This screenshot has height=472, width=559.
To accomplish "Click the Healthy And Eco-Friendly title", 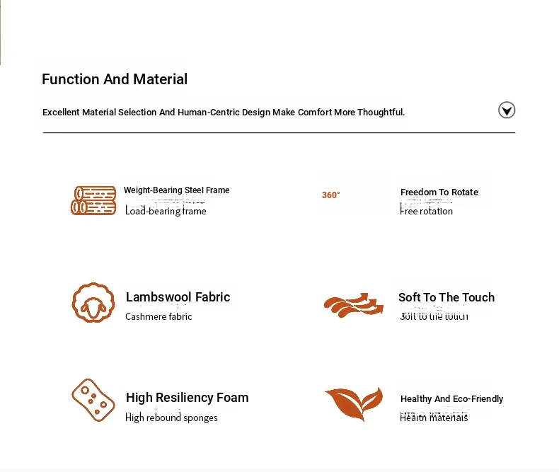I will click(x=451, y=398).
